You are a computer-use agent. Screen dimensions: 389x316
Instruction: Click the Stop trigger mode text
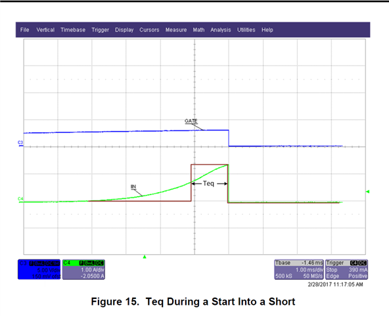[x=332, y=270]
